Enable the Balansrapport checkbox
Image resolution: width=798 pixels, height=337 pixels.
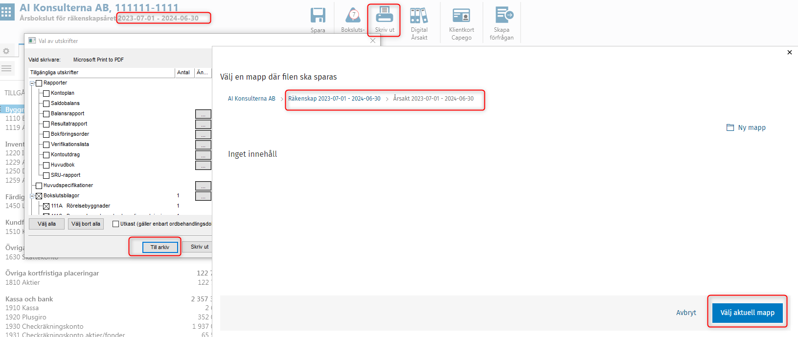click(46, 114)
